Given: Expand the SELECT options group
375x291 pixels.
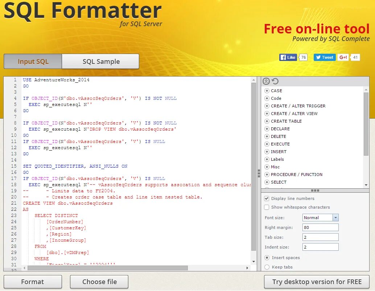Looking at the screenshot, I should [x=267, y=183].
